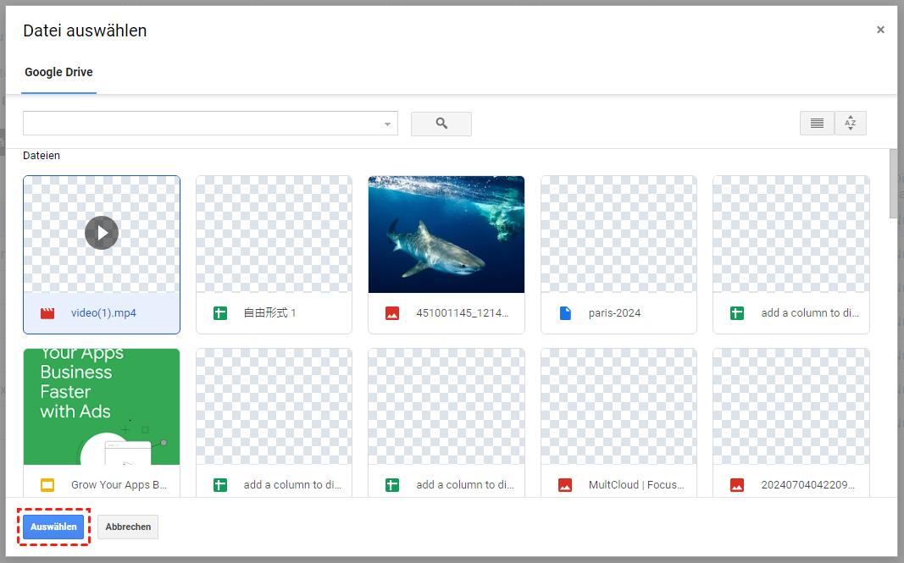904x563 pixels.
Task: Click the red video icon beside video(1).mp4
Action: pos(47,313)
